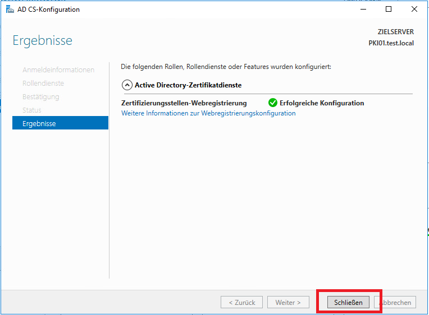Maximize the AD CS-Konfiguration window
Image resolution: width=429 pixels, height=315 pixels.
[x=389, y=10]
